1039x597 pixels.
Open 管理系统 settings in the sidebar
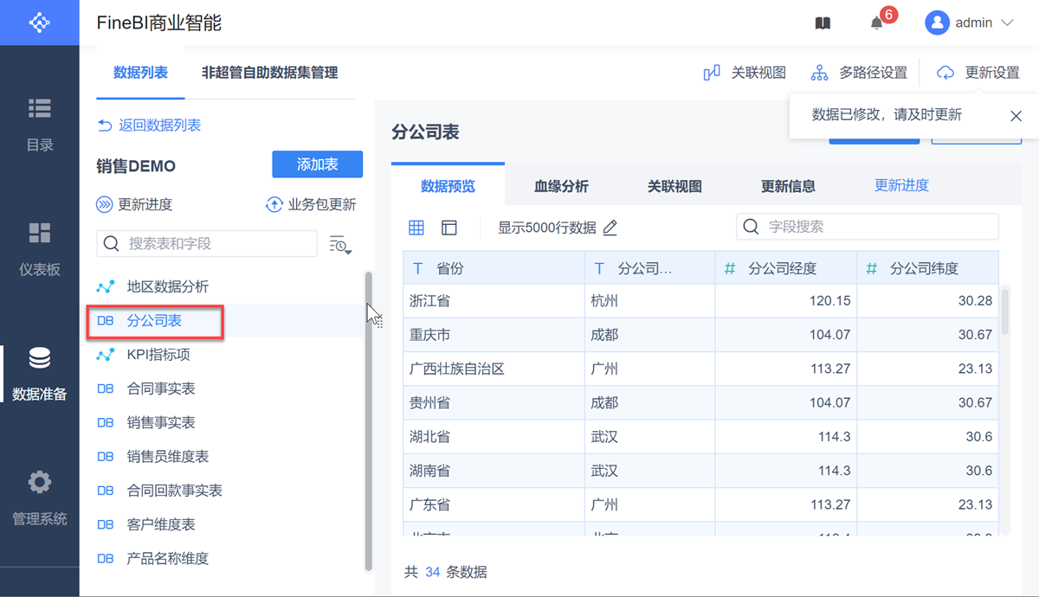40,497
